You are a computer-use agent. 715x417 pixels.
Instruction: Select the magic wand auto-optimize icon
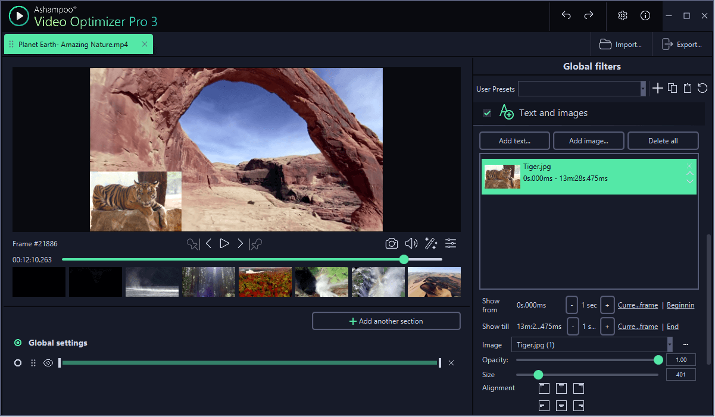pos(430,243)
